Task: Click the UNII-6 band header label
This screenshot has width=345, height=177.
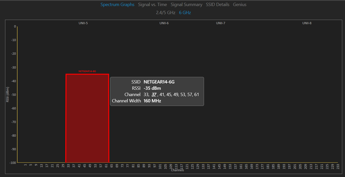Action: [164, 23]
